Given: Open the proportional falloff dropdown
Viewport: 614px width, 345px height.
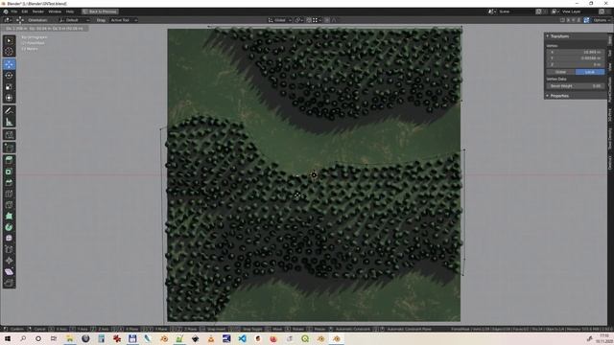Looking at the screenshot, I should [x=334, y=20].
